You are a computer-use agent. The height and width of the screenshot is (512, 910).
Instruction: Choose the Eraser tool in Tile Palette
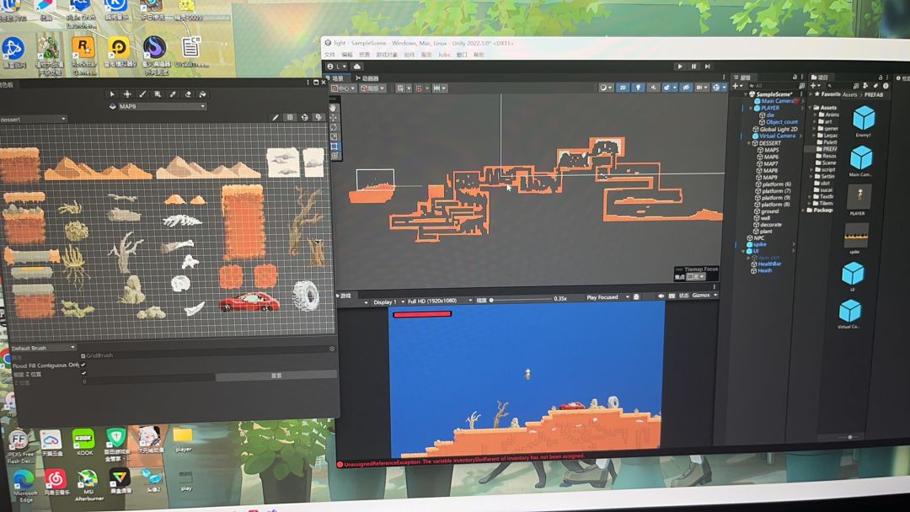[187, 94]
